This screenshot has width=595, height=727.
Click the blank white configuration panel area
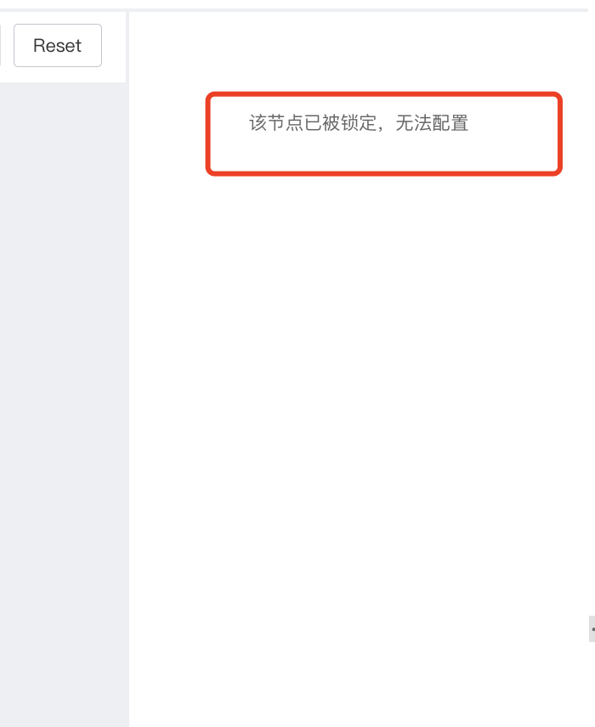(359, 417)
